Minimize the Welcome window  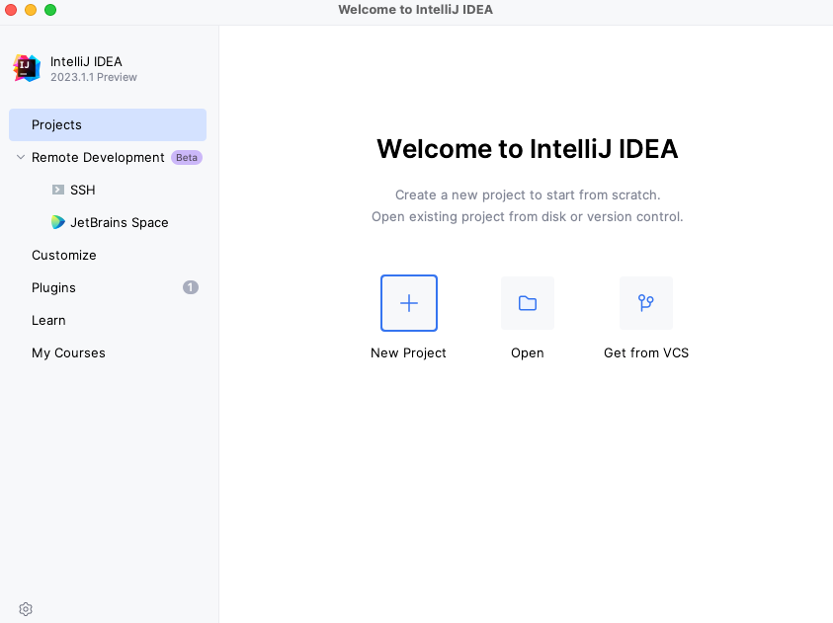coord(31,10)
